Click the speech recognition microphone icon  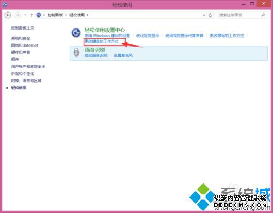[x=76, y=53]
